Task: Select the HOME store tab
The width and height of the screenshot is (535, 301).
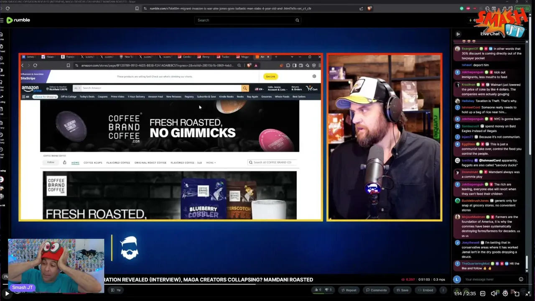Action: [x=75, y=163]
